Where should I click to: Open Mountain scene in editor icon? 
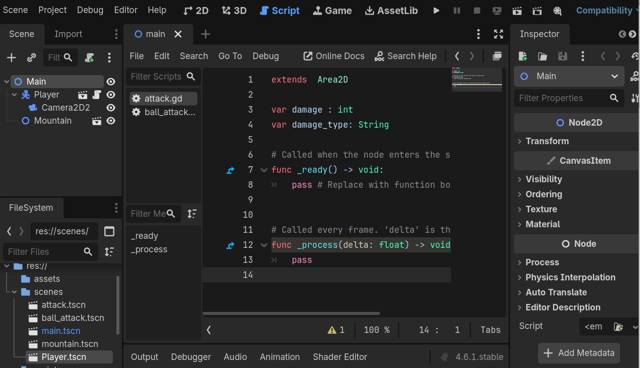pyautogui.click(x=97, y=121)
